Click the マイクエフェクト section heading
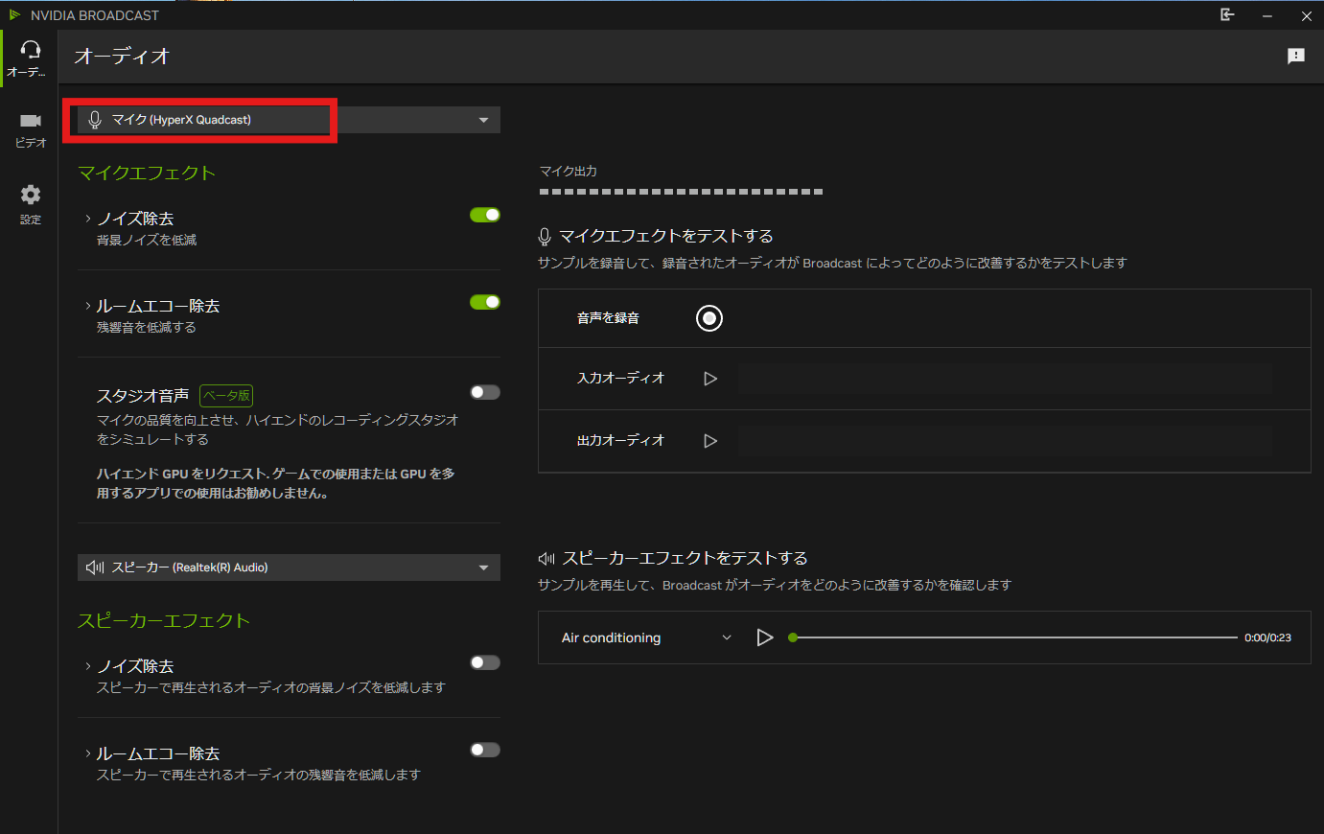The width and height of the screenshot is (1324, 834). (x=147, y=173)
